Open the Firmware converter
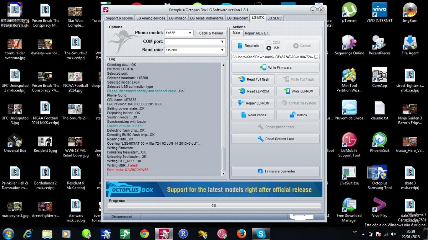This screenshot has height=240, width=428. (x=275, y=171)
